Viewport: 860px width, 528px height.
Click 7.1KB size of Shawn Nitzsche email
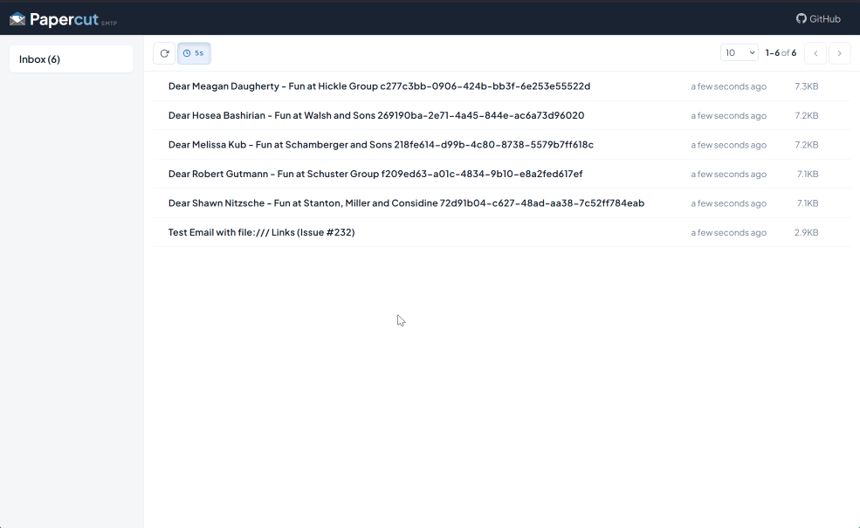pos(808,203)
